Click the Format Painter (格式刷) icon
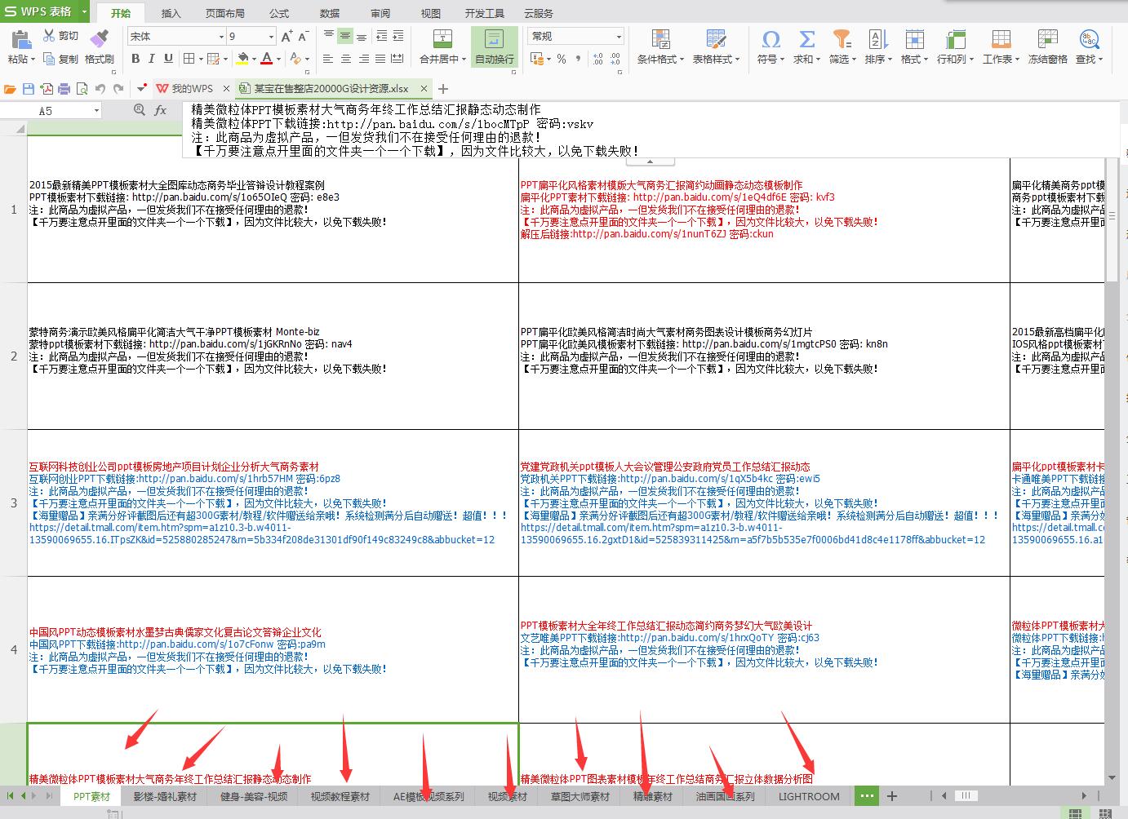The height and width of the screenshot is (819, 1128). click(x=99, y=39)
